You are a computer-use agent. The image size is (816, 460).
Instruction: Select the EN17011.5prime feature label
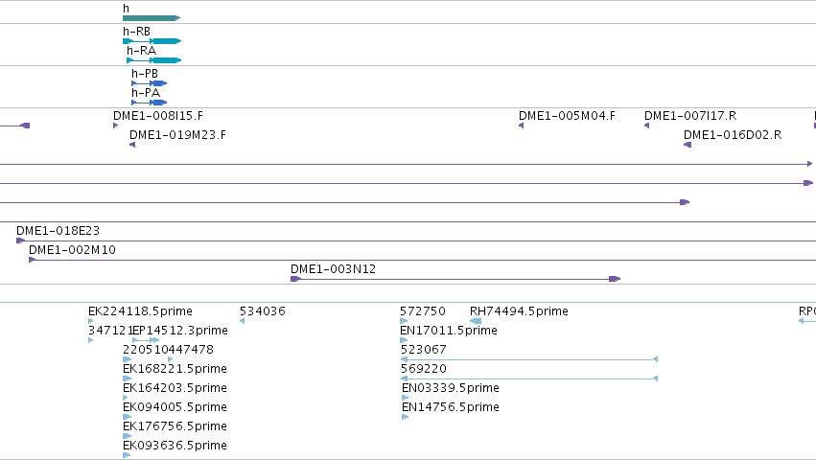click(449, 331)
